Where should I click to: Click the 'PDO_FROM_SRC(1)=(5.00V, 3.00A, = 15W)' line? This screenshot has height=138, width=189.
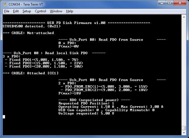tap(104, 87)
